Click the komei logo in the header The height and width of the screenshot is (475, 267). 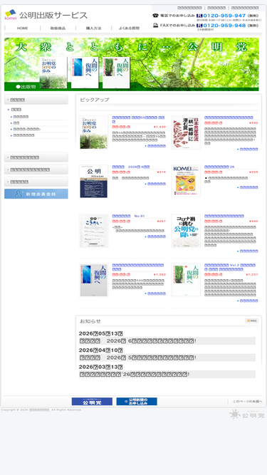click(x=10, y=14)
